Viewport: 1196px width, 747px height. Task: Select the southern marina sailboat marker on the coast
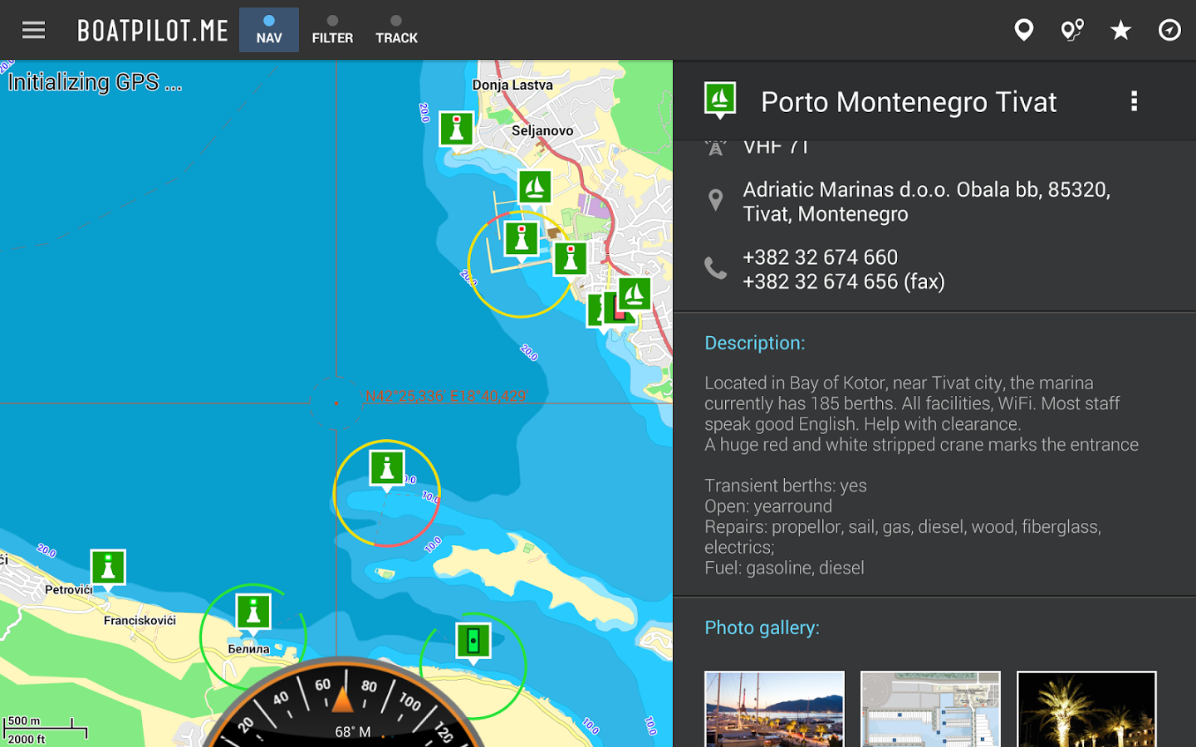(x=635, y=295)
